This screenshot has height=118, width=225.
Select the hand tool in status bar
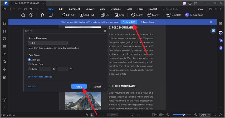click(x=87, y=115)
